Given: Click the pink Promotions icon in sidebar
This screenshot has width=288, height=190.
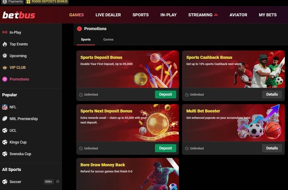Looking at the screenshot, I should (5, 79).
